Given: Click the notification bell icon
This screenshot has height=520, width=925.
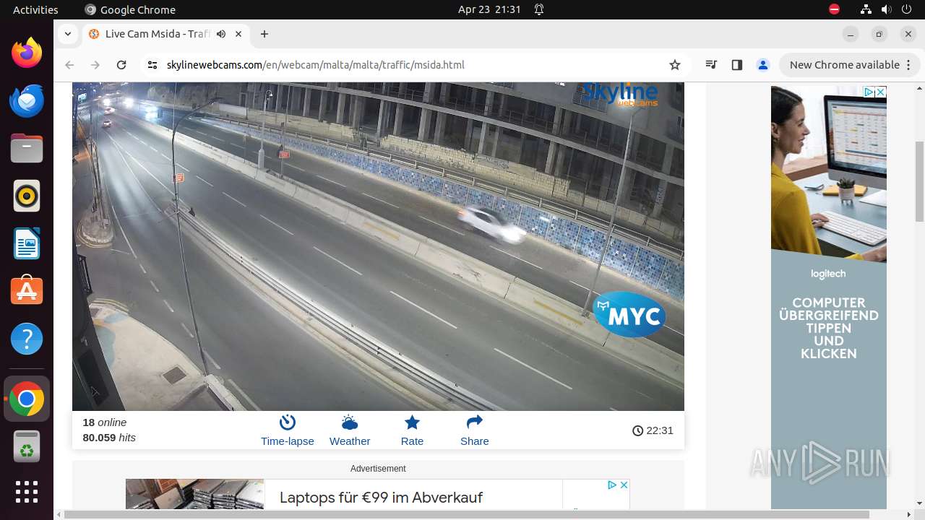Looking at the screenshot, I should (x=539, y=9).
